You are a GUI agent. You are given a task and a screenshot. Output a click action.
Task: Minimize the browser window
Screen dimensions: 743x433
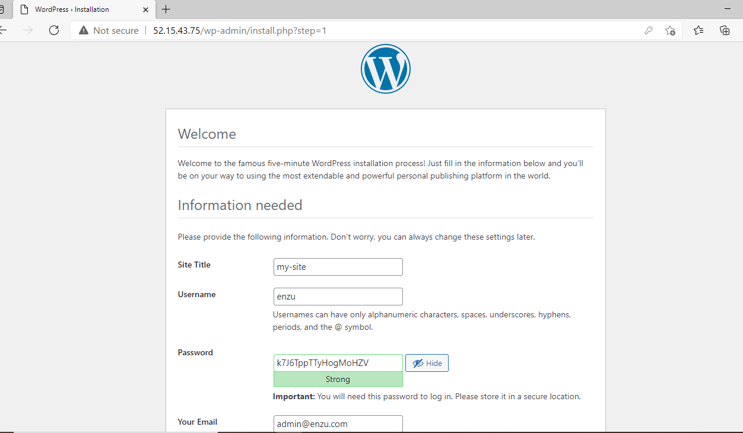pos(728,9)
